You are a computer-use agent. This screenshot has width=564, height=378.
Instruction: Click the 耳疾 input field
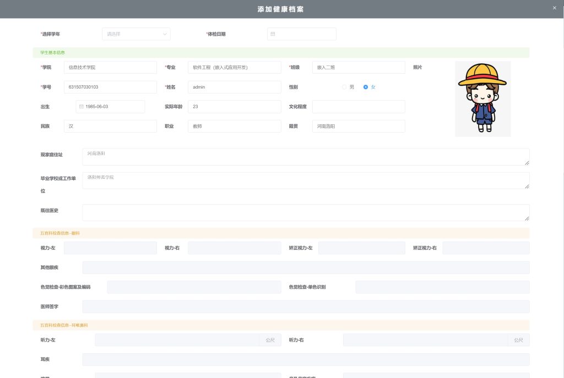pyautogui.click(x=306, y=360)
